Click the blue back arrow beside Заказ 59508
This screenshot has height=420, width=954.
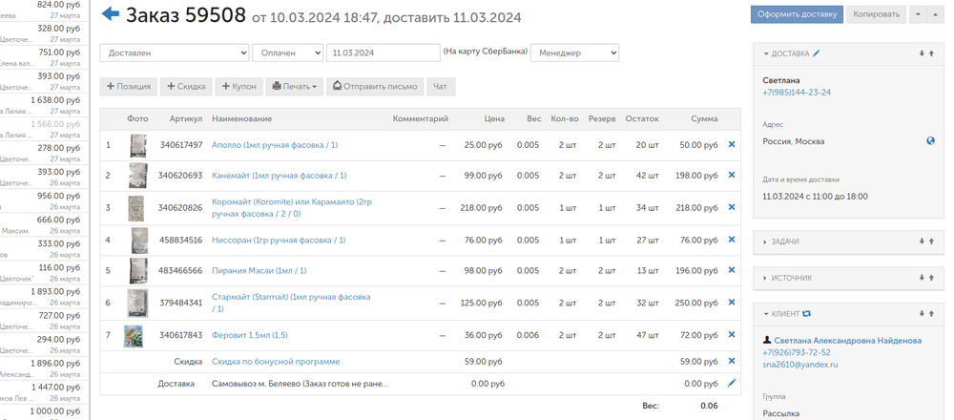coord(111,14)
